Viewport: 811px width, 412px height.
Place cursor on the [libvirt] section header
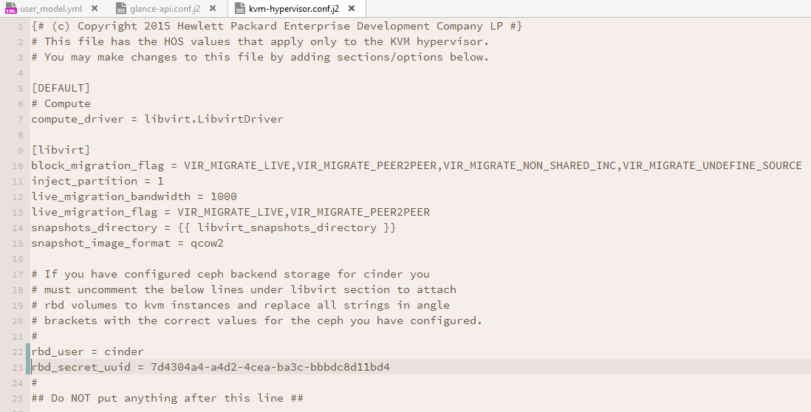pos(61,150)
